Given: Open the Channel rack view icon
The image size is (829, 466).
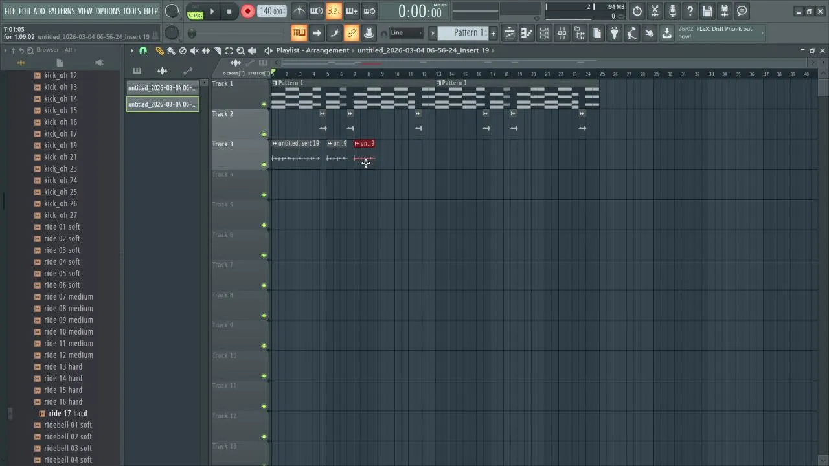Looking at the screenshot, I should pos(545,33).
